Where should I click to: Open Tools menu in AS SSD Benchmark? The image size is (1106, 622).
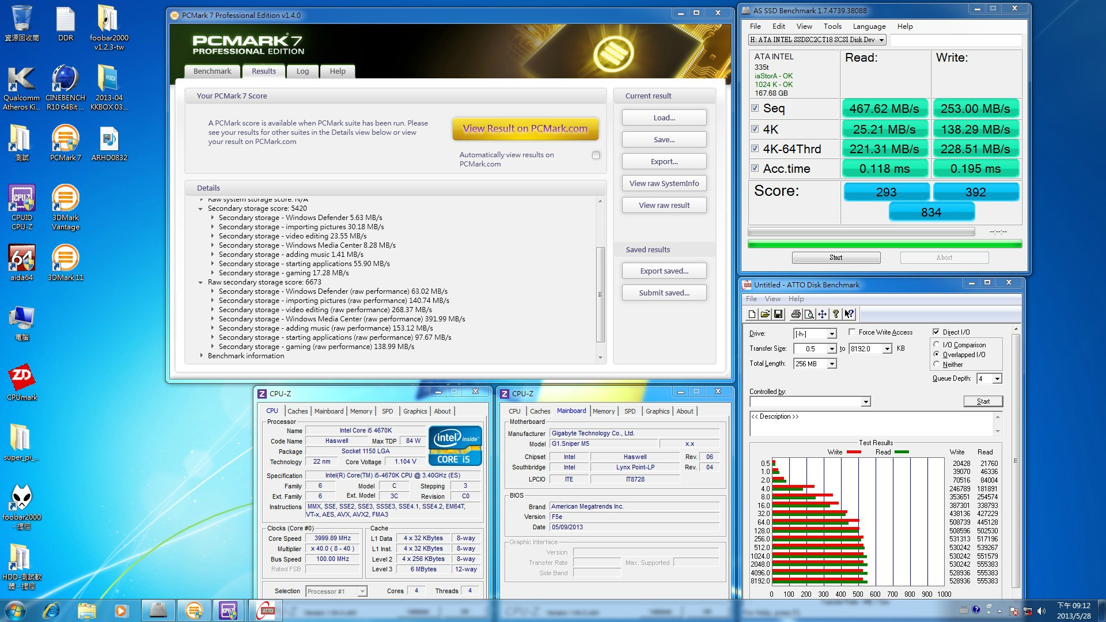pyautogui.click(x=832, y=26)
